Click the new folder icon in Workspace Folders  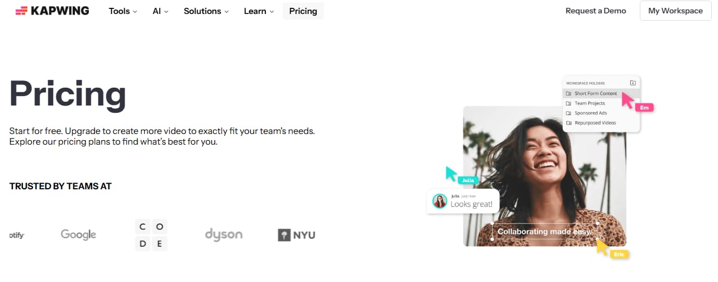click(x=633, y=83)
